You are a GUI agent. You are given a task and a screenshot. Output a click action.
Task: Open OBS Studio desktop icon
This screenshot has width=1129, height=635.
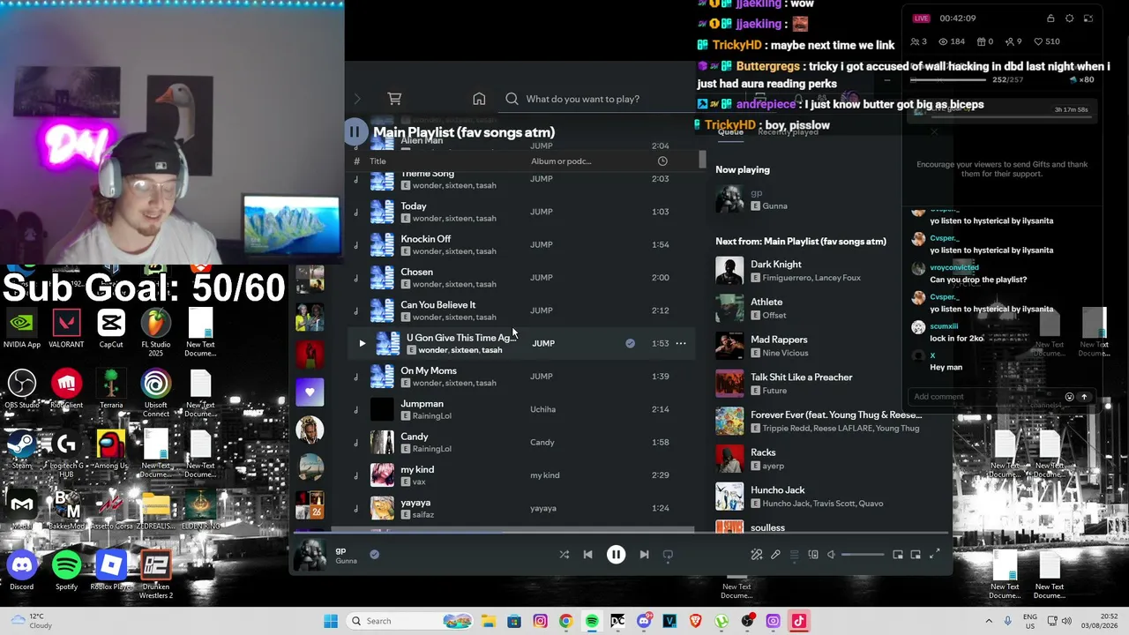point(22,390)
